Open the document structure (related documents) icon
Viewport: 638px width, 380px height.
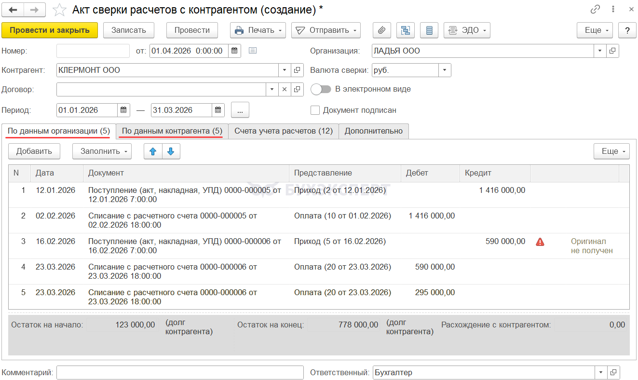(x=406, y=30)
